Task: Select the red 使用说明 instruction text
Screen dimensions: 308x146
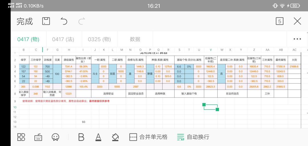Action: 66,101
